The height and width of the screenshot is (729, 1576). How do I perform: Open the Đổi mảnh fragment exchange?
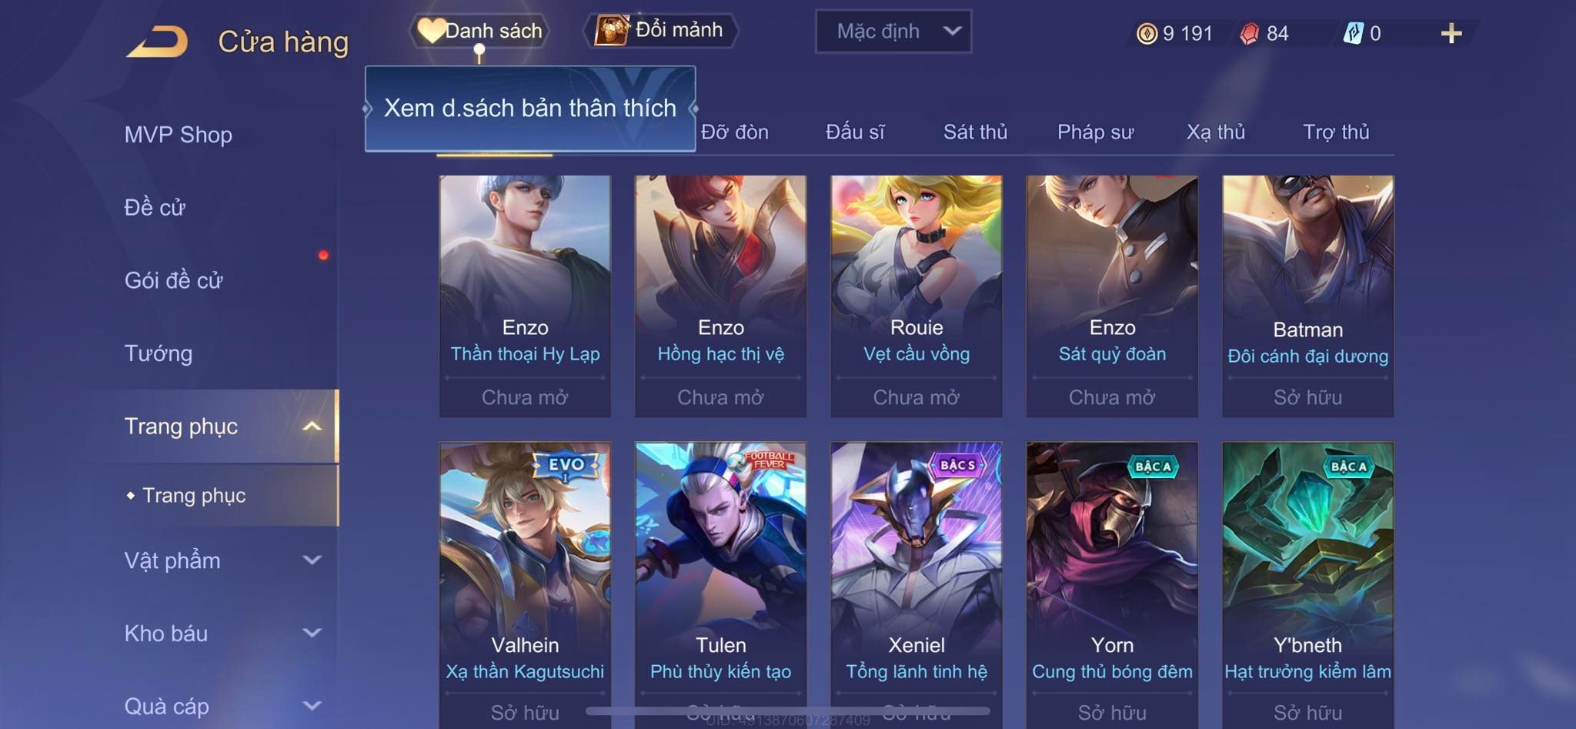pyautogui.click(x=660, y=30)
